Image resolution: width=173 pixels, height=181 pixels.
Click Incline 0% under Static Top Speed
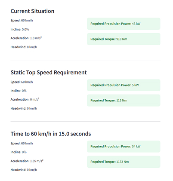tap(19, 91)
